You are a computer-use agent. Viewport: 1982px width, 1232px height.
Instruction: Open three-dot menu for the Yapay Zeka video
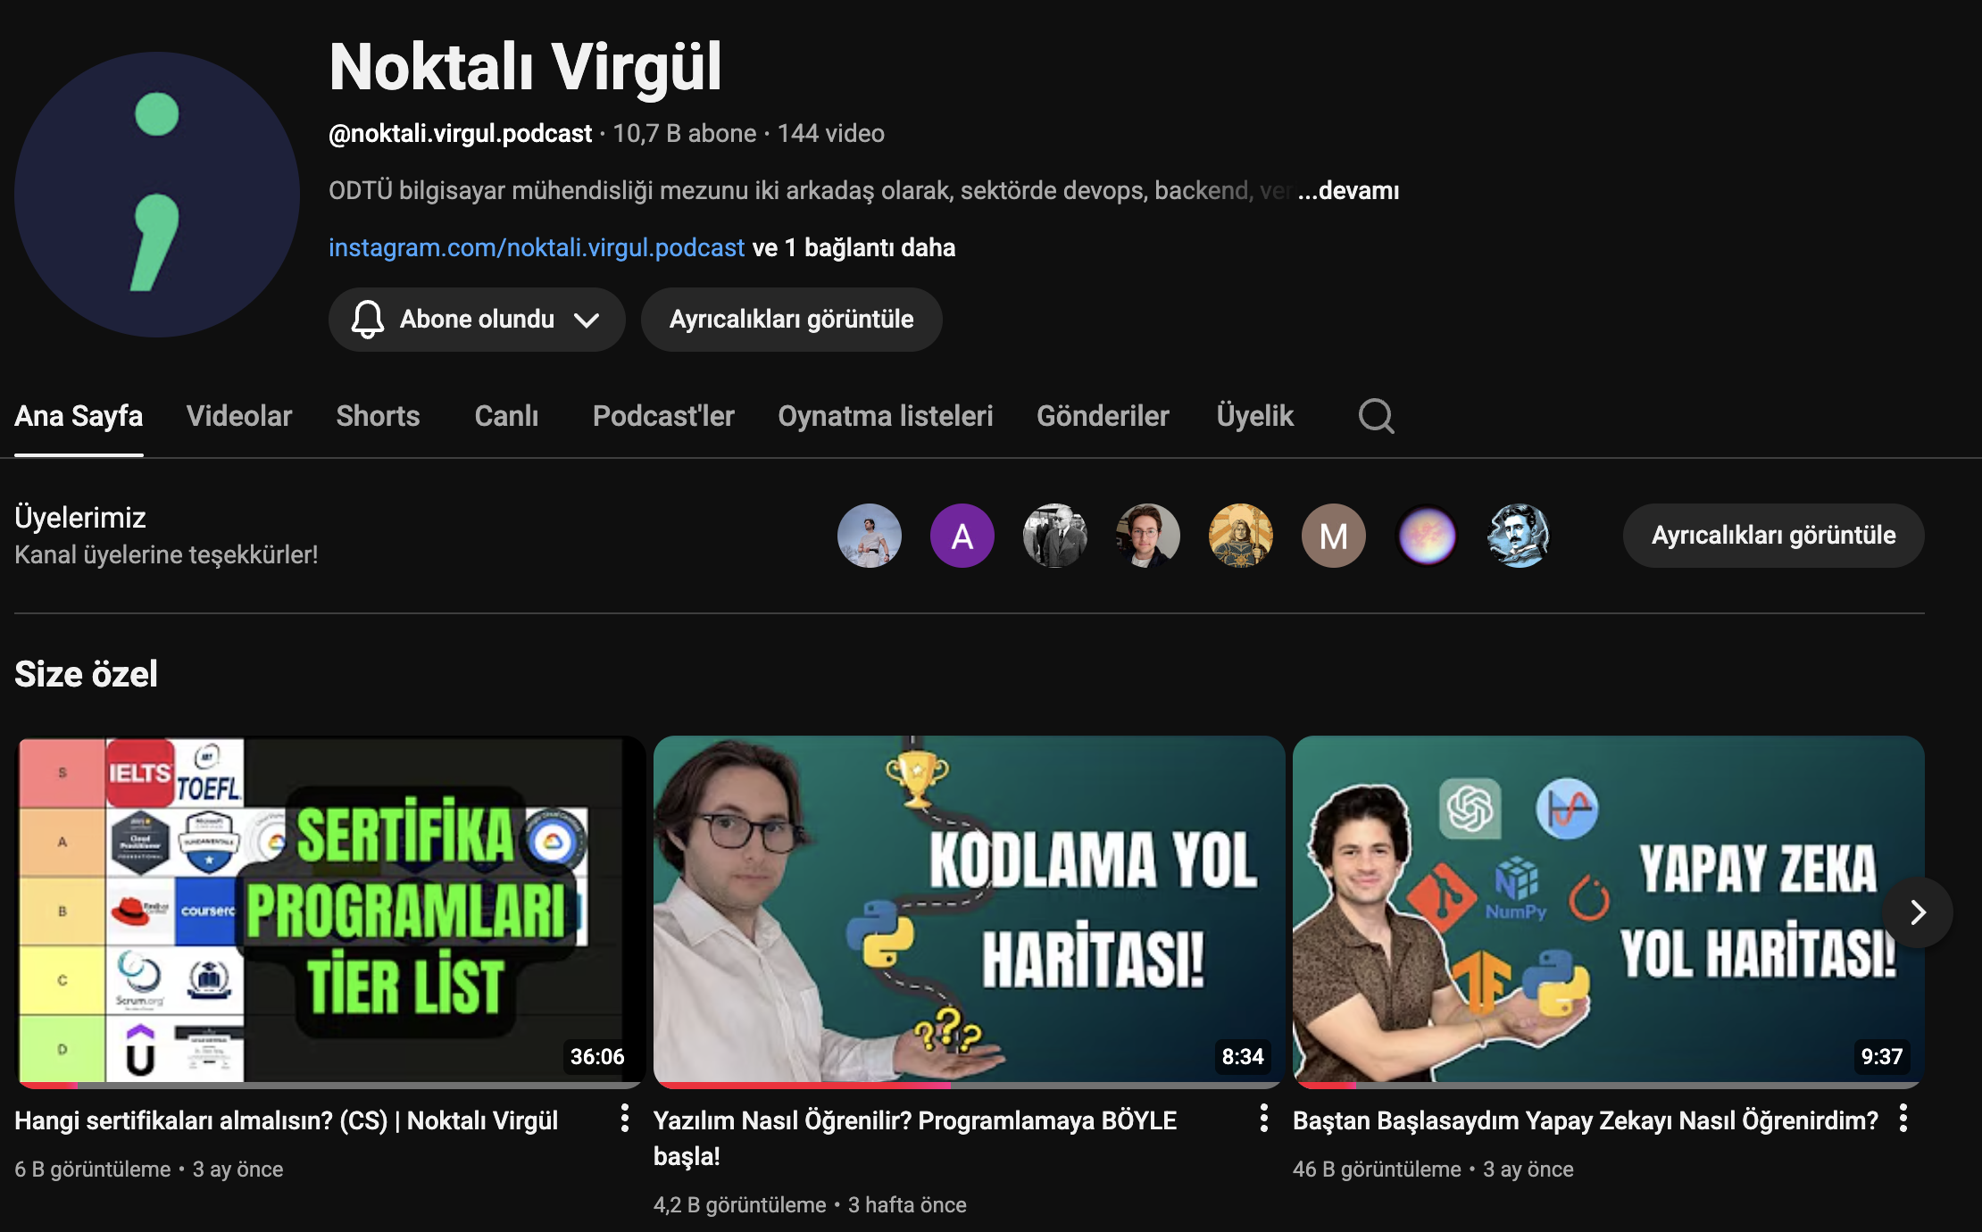pyautogui.click(x=1903, y=1118)
